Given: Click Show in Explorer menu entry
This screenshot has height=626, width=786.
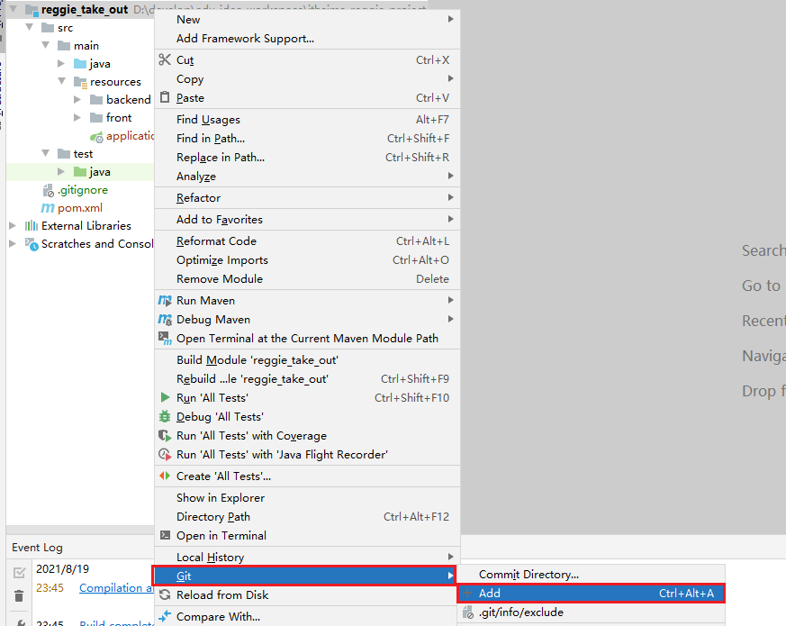Looking at the screenshot, I should pos(221,498).
